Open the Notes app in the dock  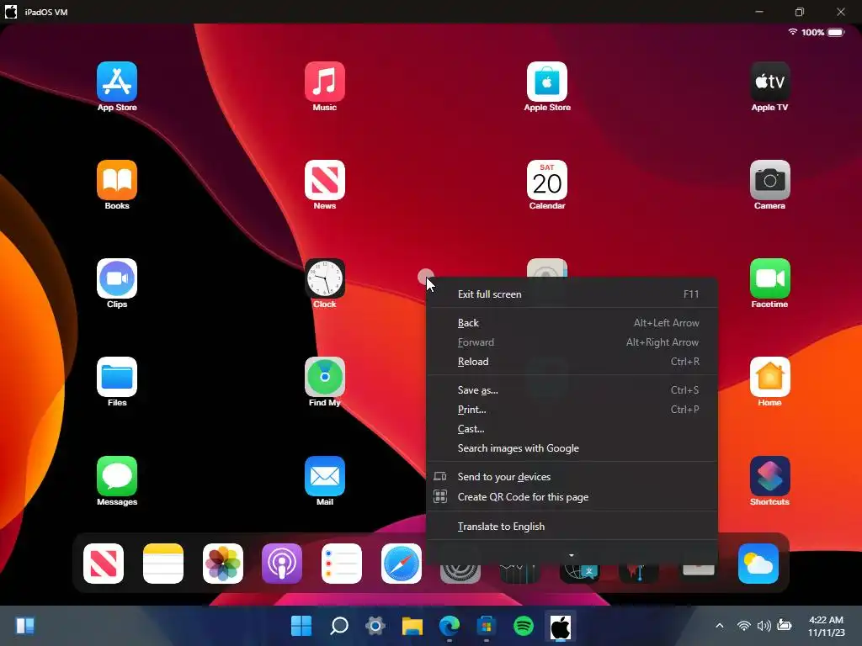click(x=162, y=564)
